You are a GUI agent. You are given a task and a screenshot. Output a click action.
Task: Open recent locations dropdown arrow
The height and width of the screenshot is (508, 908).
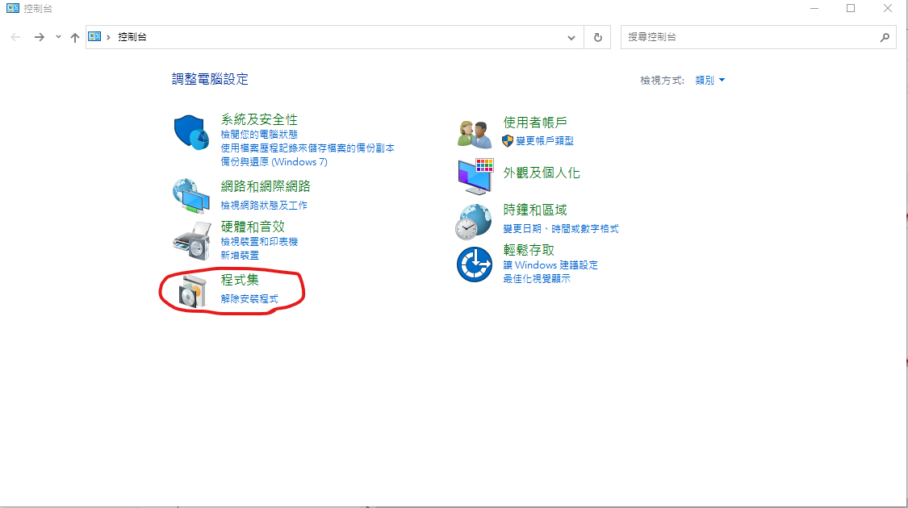pos(58,37)
